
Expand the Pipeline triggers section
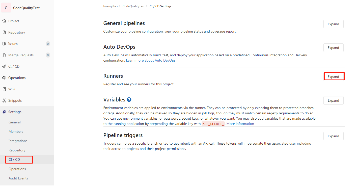[333, 136]
